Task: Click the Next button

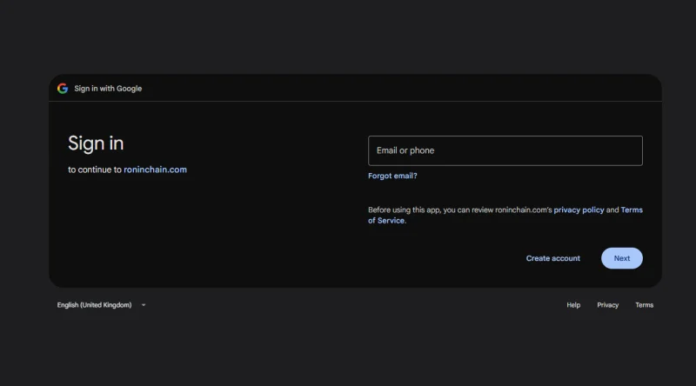Action: tap(622, 258)
